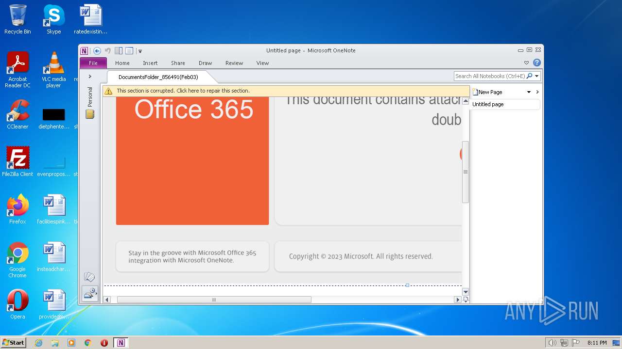This screenshot has height=349, width=622.
Task: Click the search magnifier icon
Action: [530, 76]
